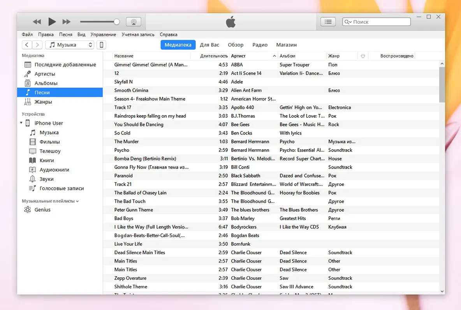Image resolution: width=461 pixels, height=310 pixels.
Task: Go forward with the right arrow button
Action: 37,45
